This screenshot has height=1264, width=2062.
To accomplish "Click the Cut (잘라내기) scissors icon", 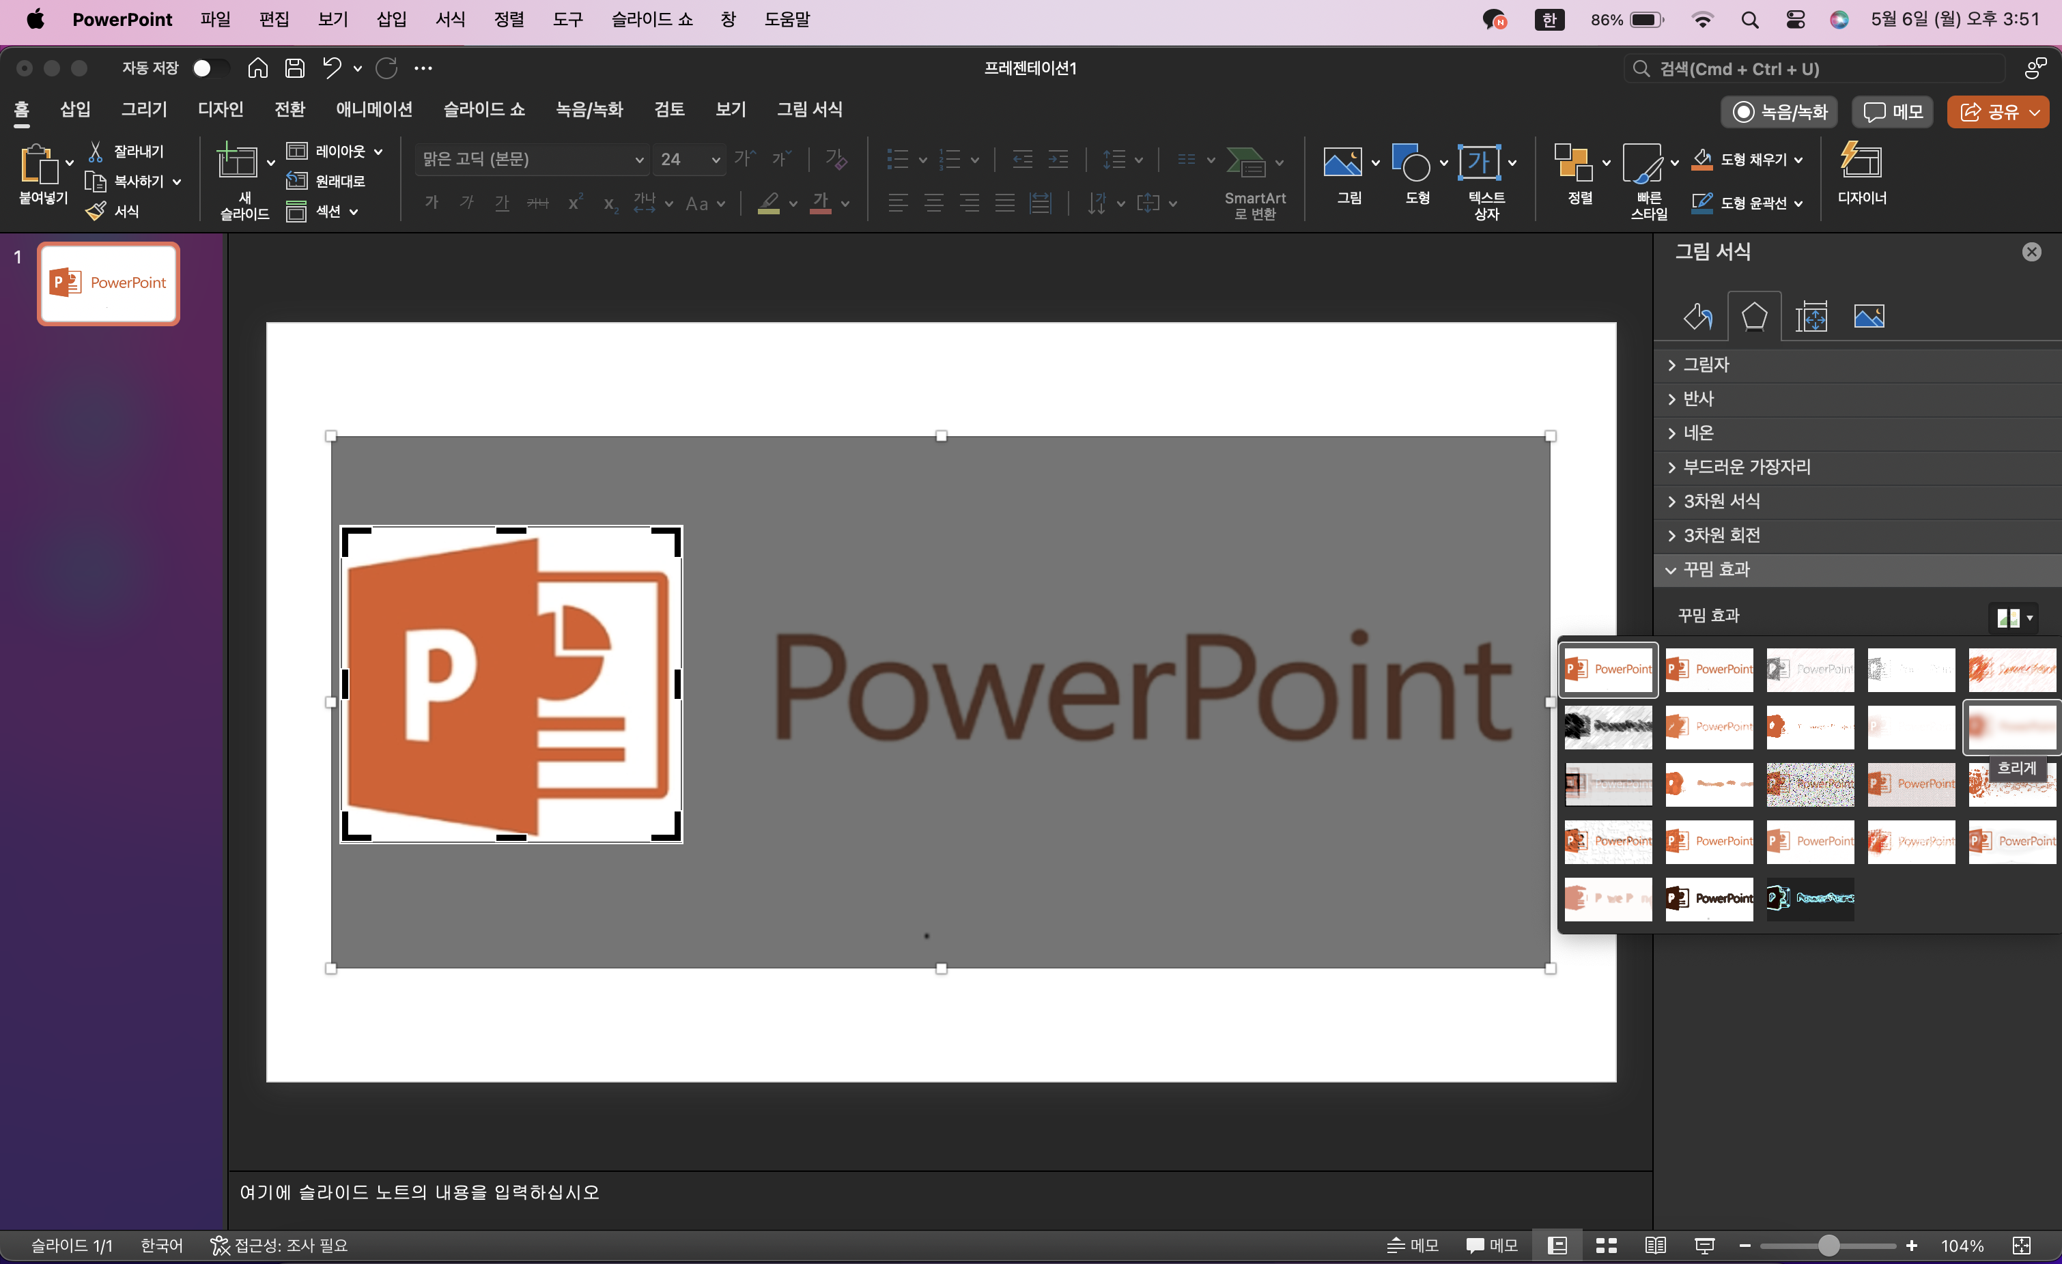I will pyautogui.click(x=96, y=152).
